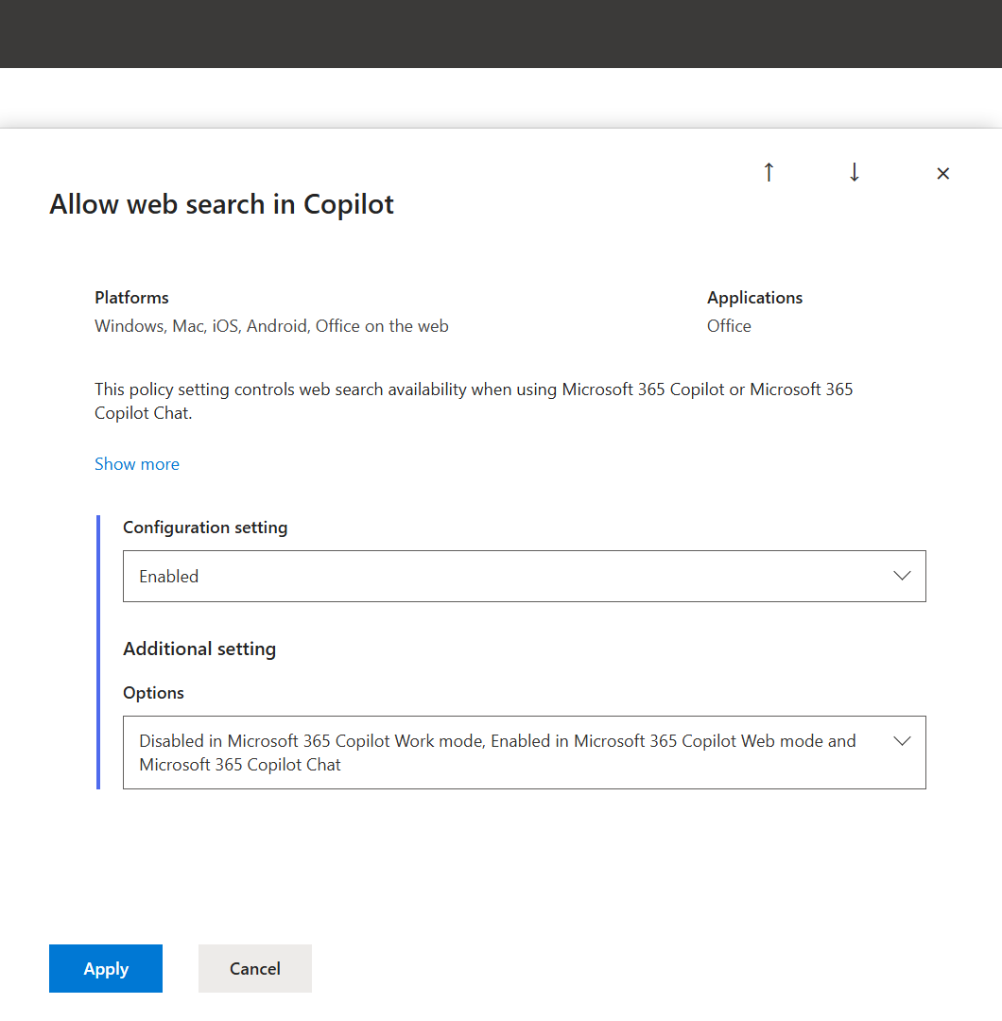Open the Configuration setting dropdown showing Enabled
This screenshot has height=1021, width=1002.
524,577
